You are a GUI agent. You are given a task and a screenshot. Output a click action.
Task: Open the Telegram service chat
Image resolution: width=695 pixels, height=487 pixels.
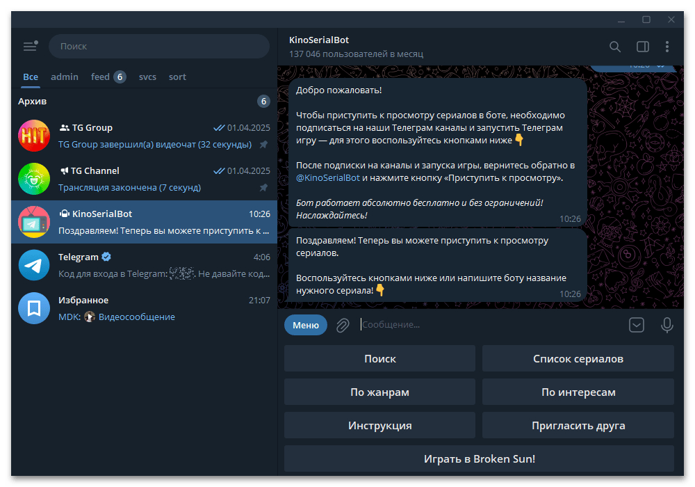click(x=144, y=265)
